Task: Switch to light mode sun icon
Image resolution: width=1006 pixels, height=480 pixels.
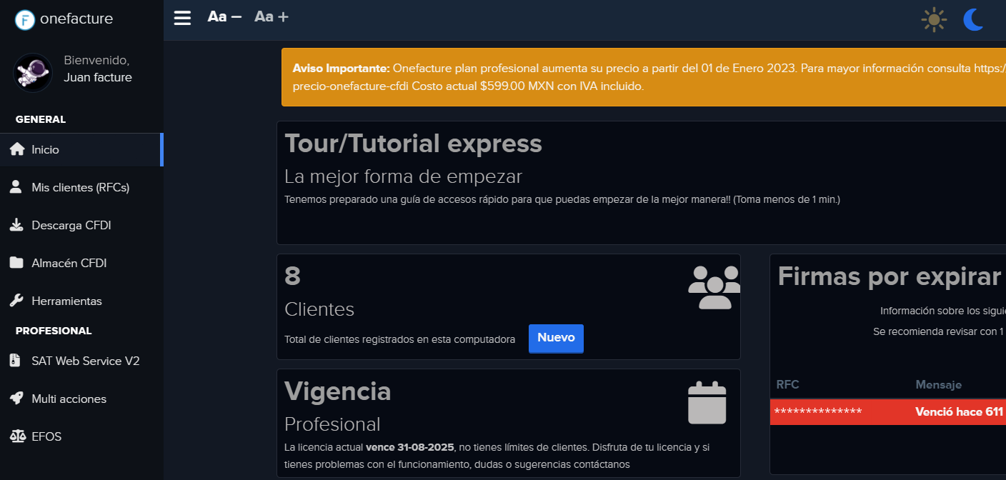Action: tap(933, 20)
